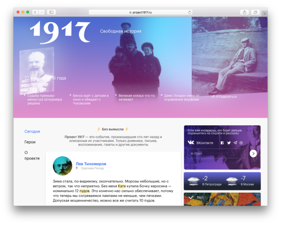Select the Сегодня sidebar item
Image resolution: width=281 pixels, height=225 pixels.
[x=32, y=131]
